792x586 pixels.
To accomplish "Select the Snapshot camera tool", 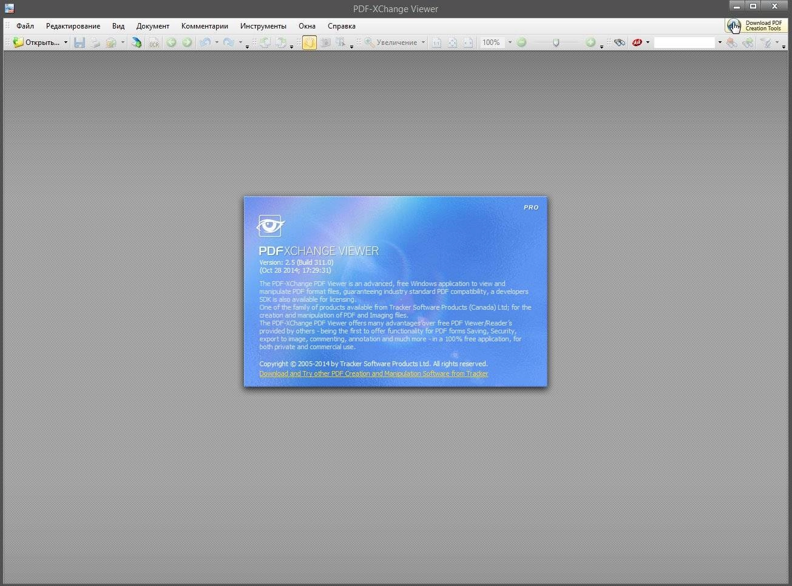I will pos(325,43).
